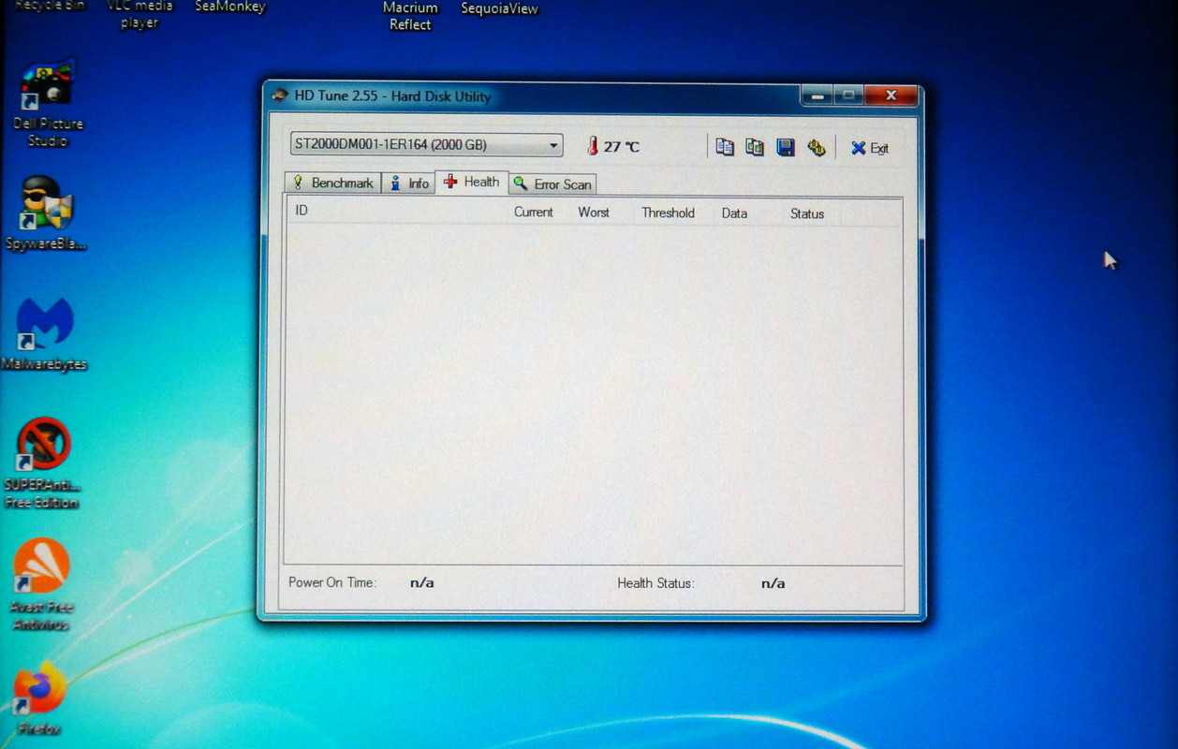Open HD Tune options icon
The height and width of the screenshot is (749, 1178).
817,147
